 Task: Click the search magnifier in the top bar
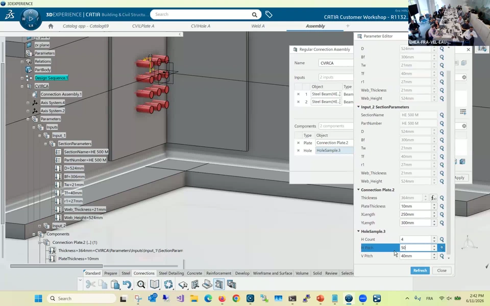pyautogui.click(x=254, y=15)
